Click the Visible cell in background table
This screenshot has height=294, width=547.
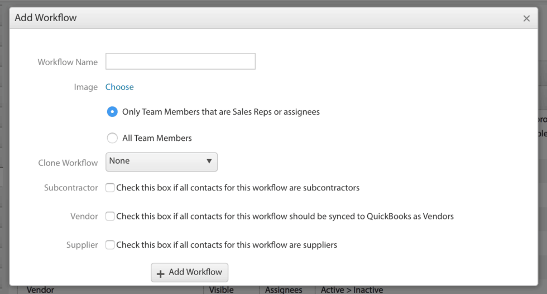[221, 290]
